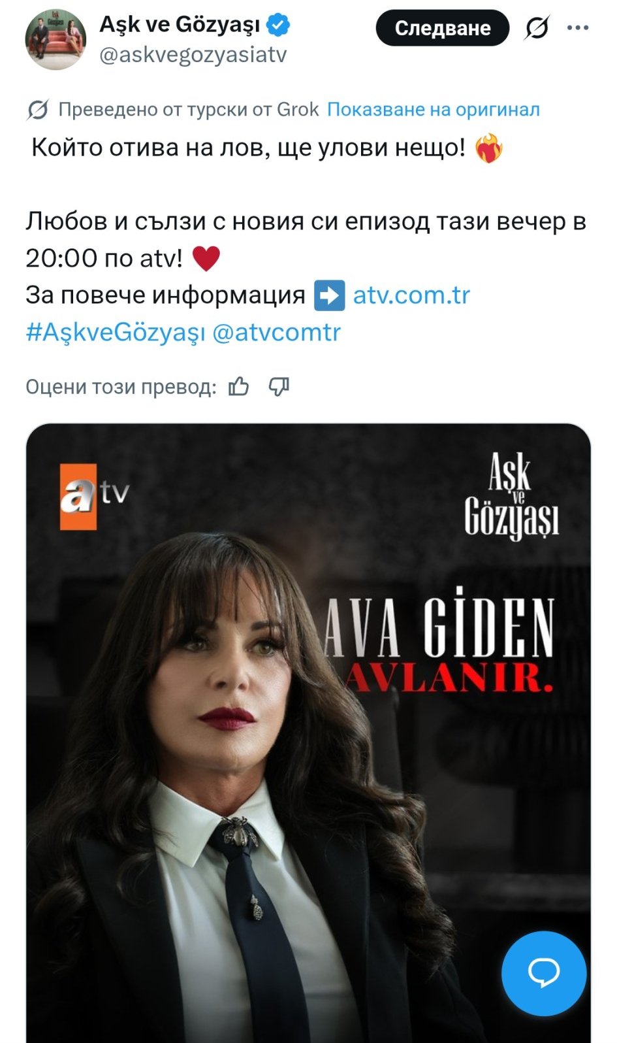
Task: Click the Преведено от турски от Grok label
Action: tap(189, 109)
